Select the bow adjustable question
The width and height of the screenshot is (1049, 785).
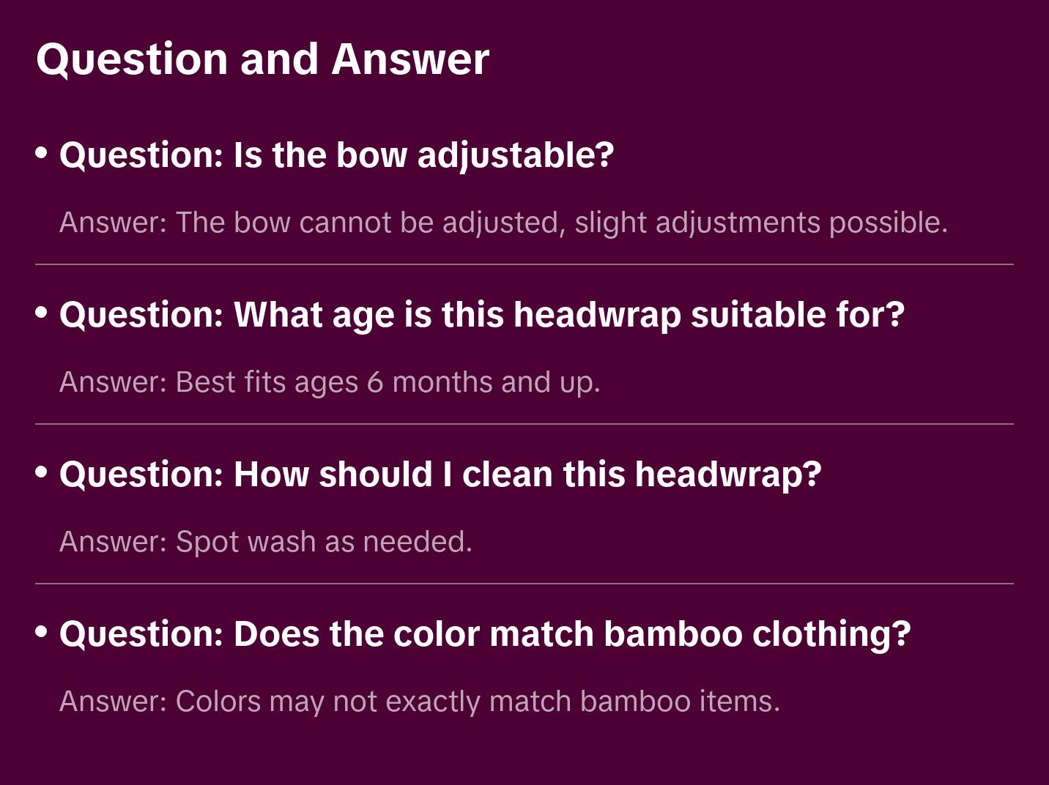coord(336,155)
